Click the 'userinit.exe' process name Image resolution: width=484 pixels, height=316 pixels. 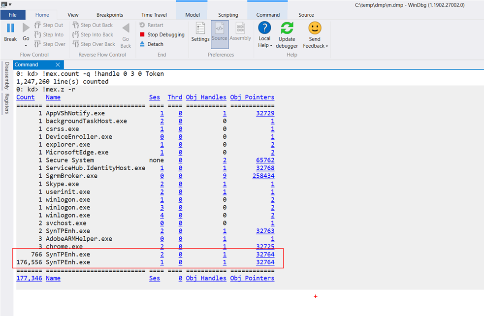tap(68, 191)
